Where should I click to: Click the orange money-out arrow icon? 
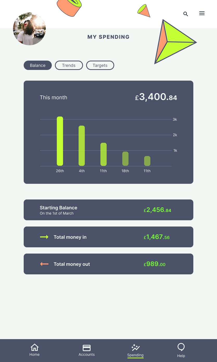point(44,264)
